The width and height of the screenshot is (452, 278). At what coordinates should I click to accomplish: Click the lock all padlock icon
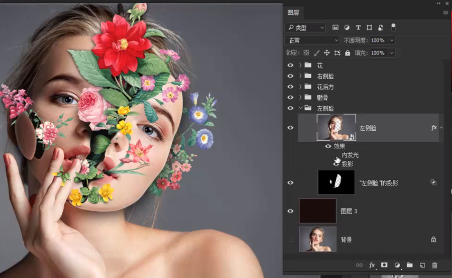348,53
